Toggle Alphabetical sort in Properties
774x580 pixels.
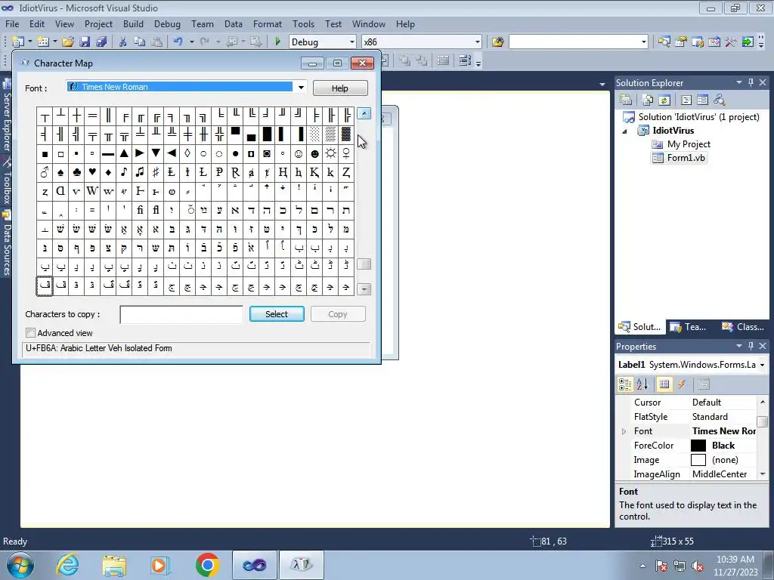click(642, 384)
